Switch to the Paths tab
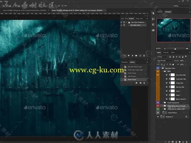Image resolution: width=191 pixels, height=143 pixels. click(173, 52)
